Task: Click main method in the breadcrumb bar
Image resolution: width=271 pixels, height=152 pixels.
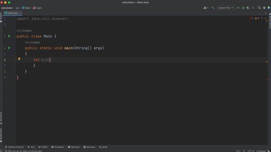Action: 37,8
